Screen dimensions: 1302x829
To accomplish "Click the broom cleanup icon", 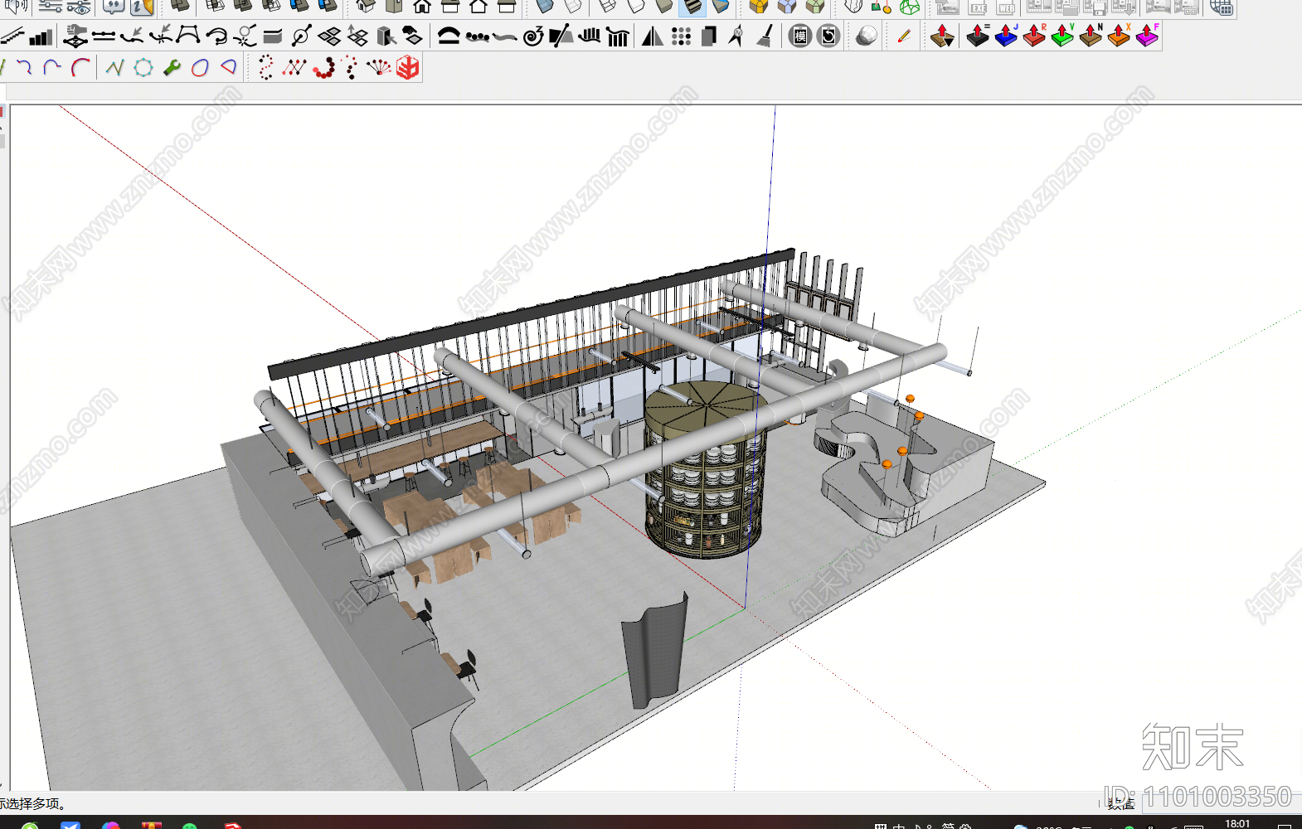I will 765,36.
